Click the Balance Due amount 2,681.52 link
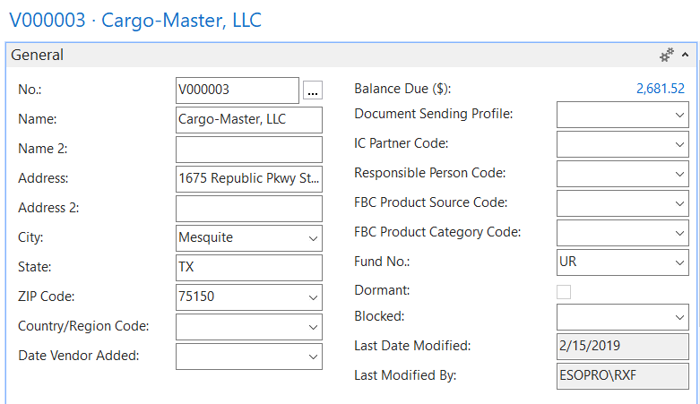 660,89
